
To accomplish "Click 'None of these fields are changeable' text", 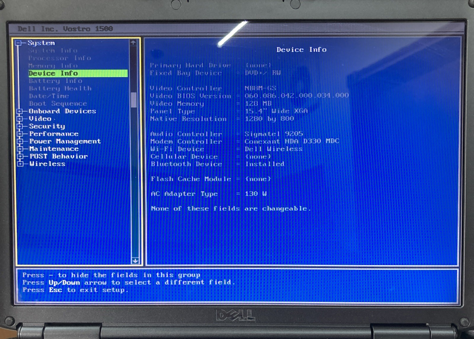I will coord(231,209).
